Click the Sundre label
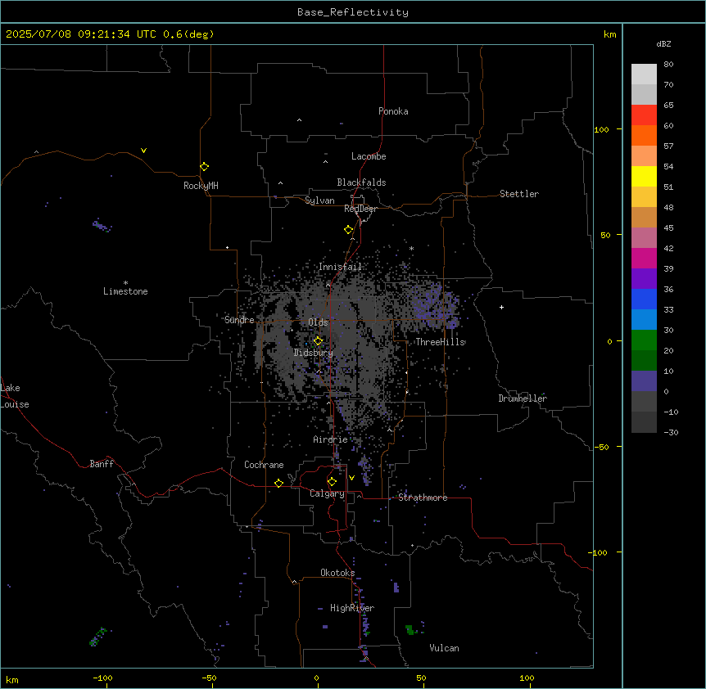This screenshot has width=706, height=689. tap(239, 320)
